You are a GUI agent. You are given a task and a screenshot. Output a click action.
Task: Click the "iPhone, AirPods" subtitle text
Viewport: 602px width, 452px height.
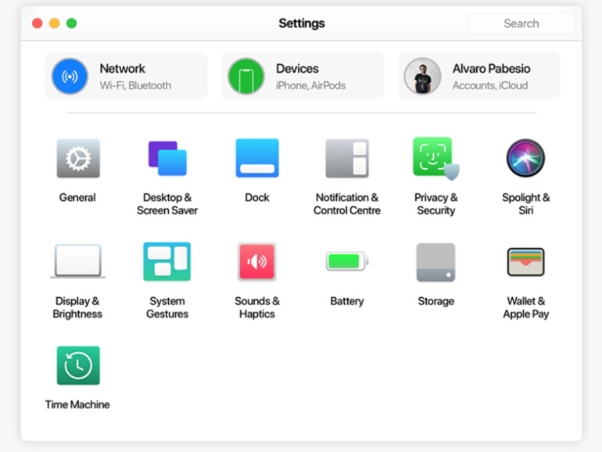[x=310, y=85]
